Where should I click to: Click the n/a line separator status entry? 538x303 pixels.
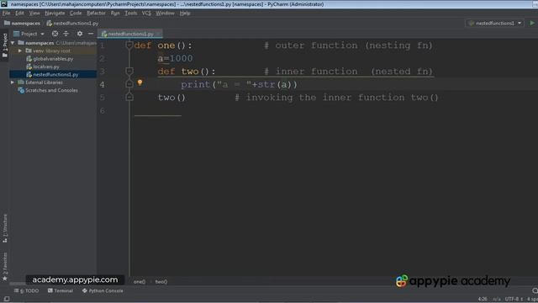click(497, 299)
